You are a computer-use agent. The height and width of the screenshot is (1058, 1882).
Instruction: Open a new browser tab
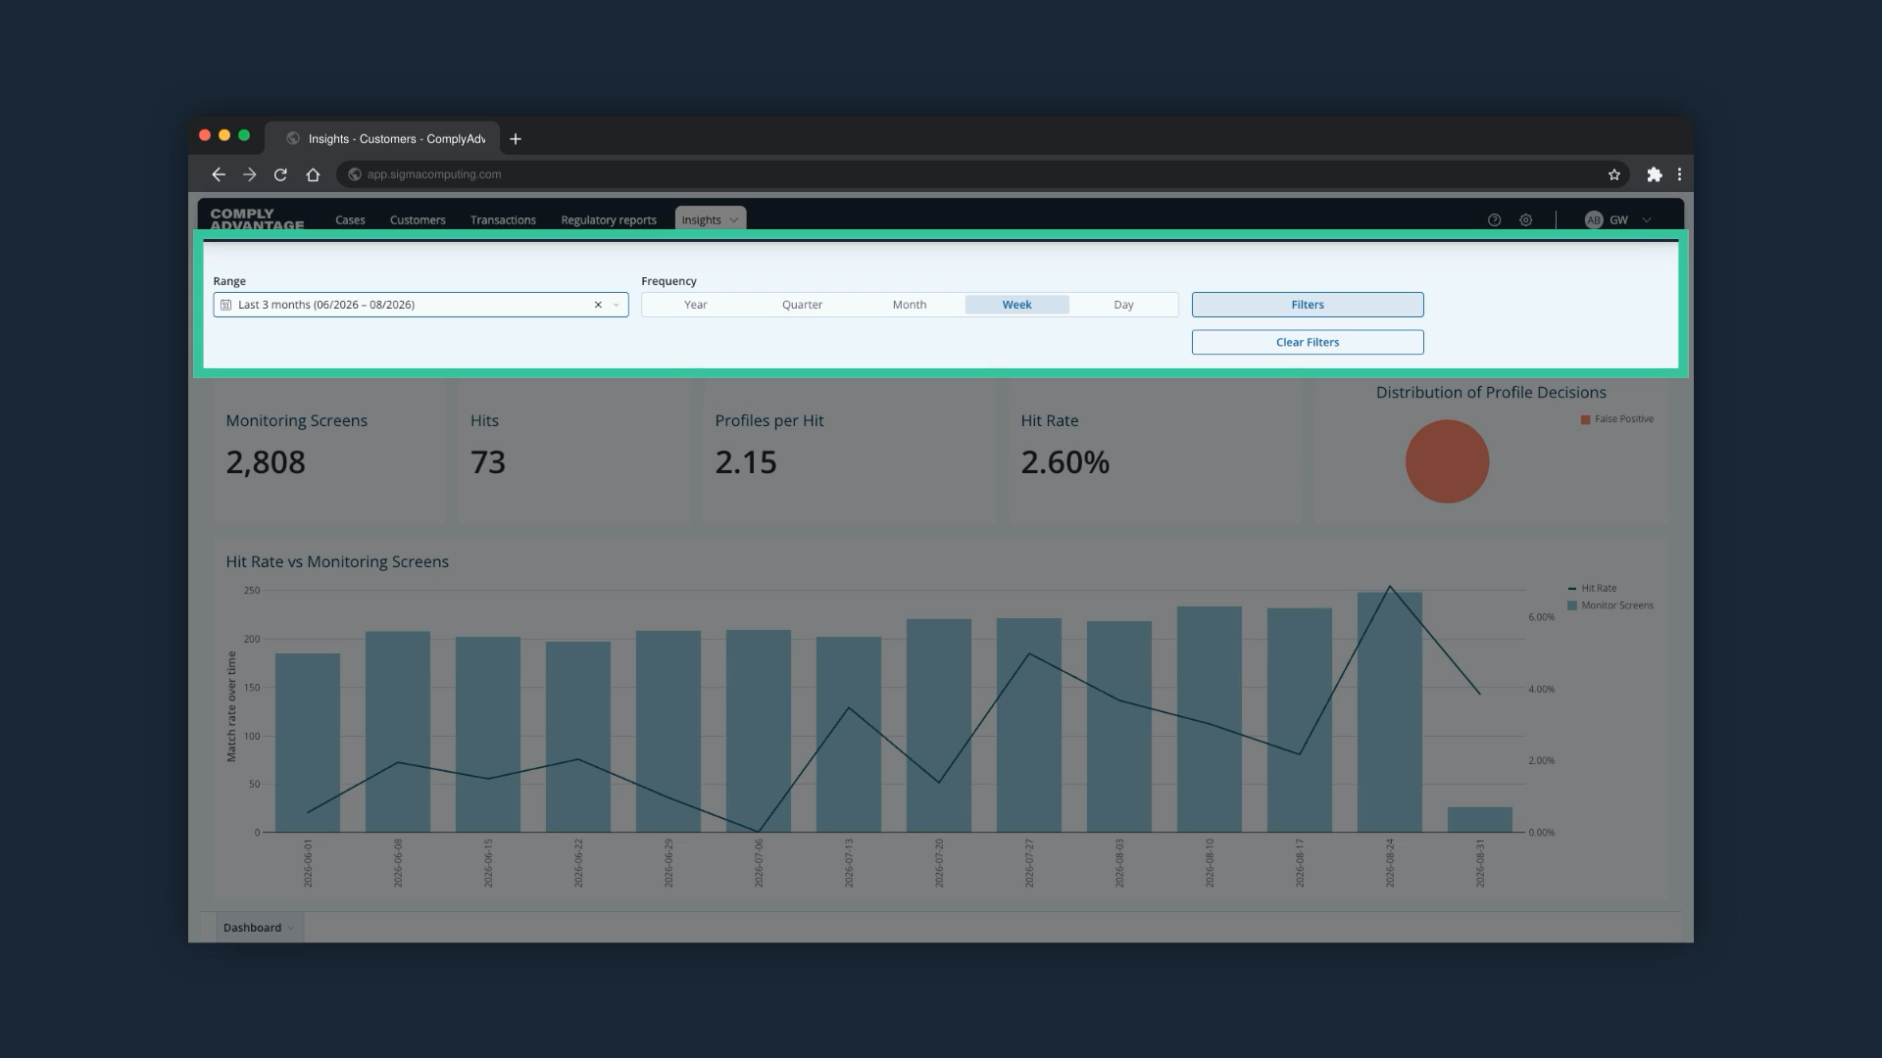516,139
